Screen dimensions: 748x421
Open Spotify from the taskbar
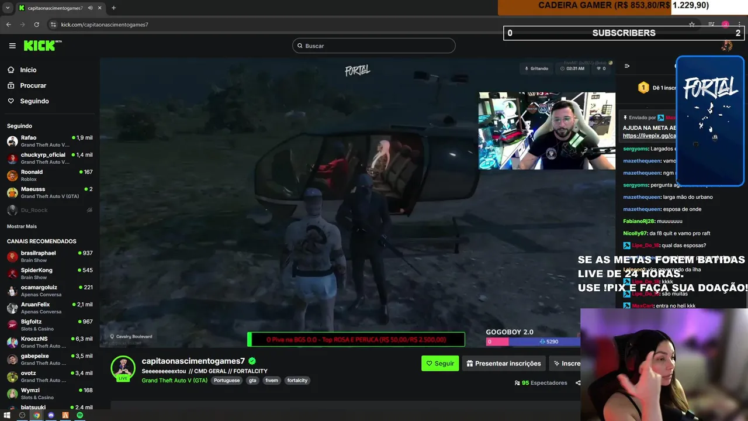(x=80, y=415)
